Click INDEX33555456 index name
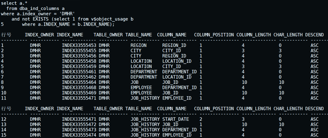Screen dimensions: 328x138 point(79,56)
